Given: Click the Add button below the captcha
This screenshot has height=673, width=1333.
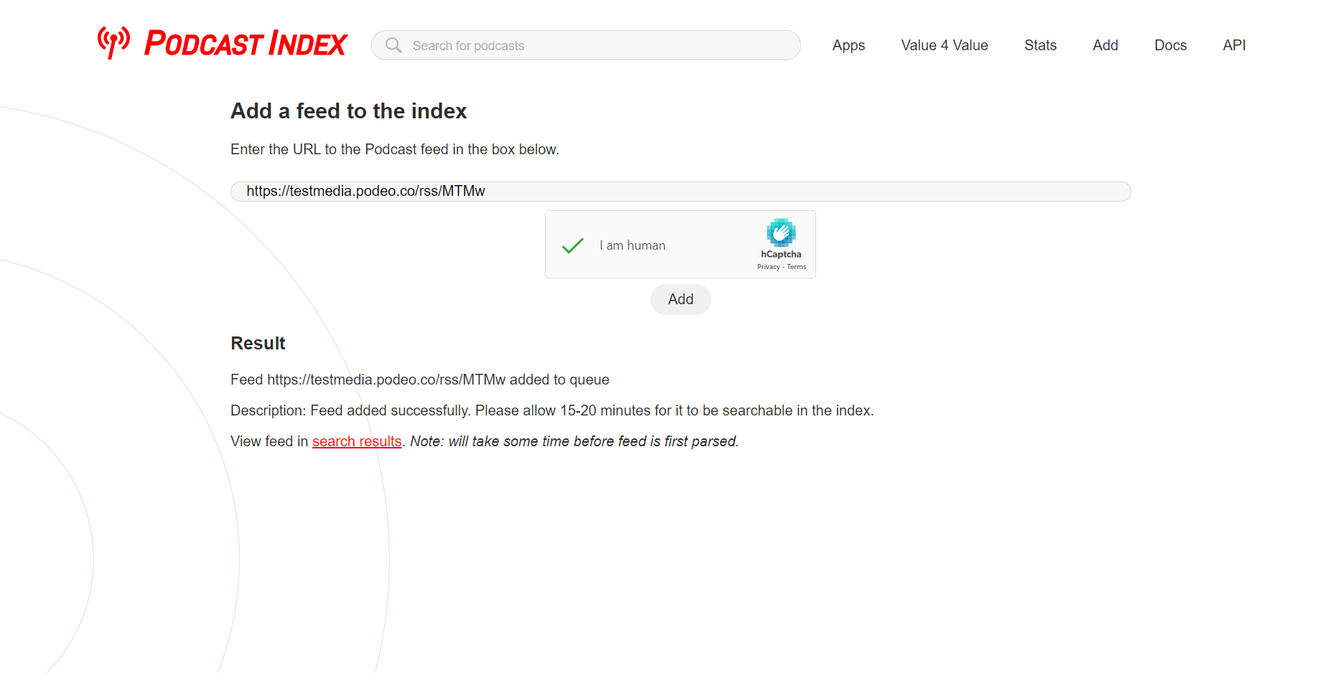Looking at the screenshot, I should tap(680, 299).
